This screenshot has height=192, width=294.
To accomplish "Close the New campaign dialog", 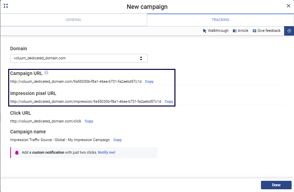I will tap(288, 6).
